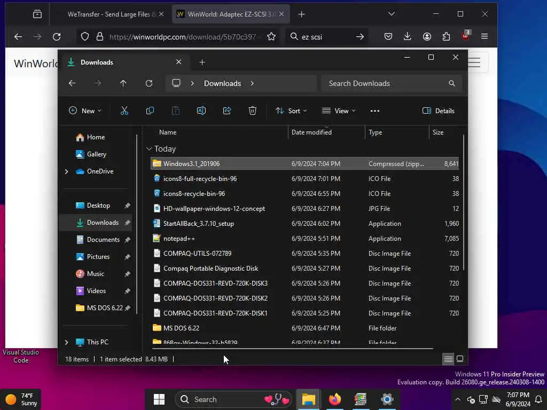Click the Cut scissors icon in Explorer toolbar
Image resolution: width=547 pixels, height=410 pixels.
coord(124,111)
